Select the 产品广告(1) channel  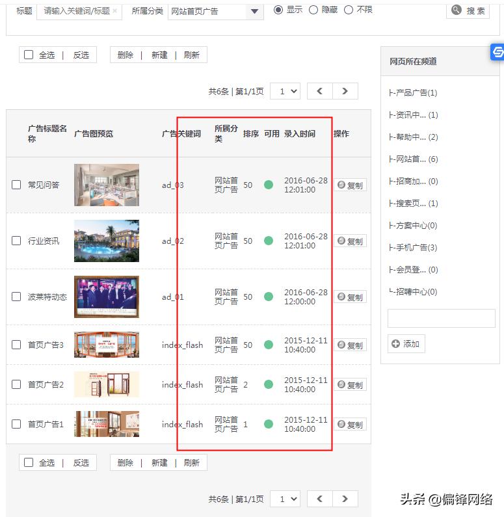(413, 92)
